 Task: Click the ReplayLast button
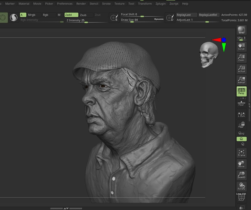coord(186,15)
